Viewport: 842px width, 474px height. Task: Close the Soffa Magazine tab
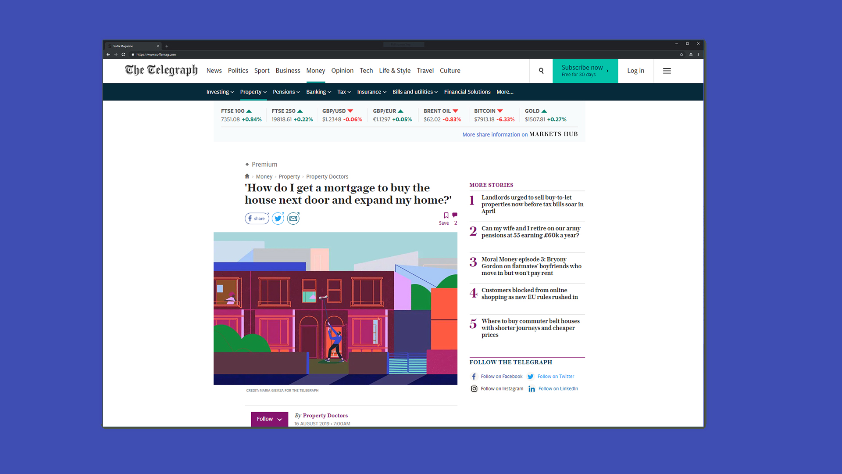point(158,46)
